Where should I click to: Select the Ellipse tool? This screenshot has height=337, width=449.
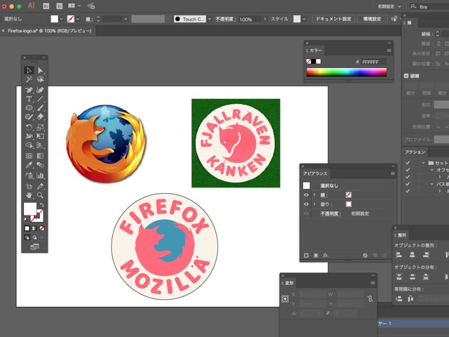(x=29, y=107)
